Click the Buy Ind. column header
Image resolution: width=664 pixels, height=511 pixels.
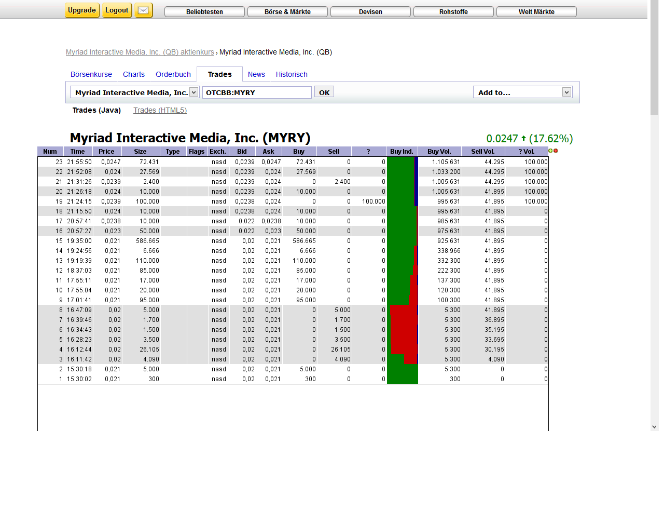tap(402, 152)
